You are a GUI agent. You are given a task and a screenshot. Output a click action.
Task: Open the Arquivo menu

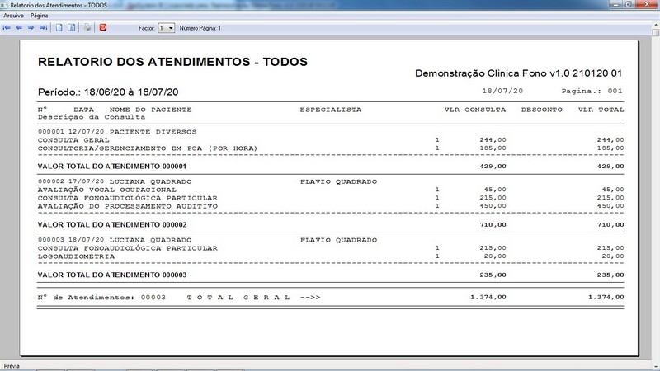coord(14,16)
